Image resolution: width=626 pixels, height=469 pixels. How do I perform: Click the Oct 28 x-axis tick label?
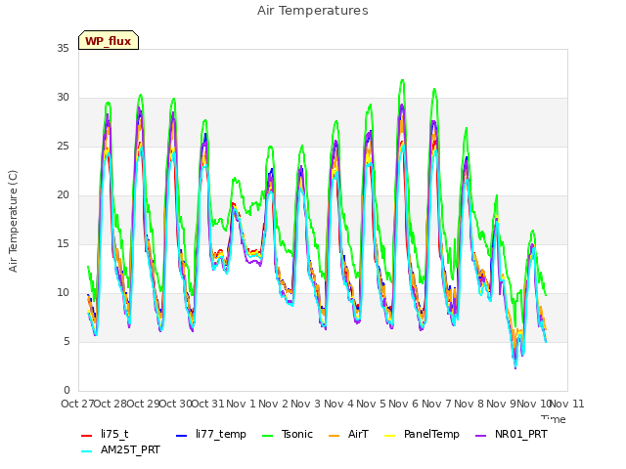tap(111, 404)
